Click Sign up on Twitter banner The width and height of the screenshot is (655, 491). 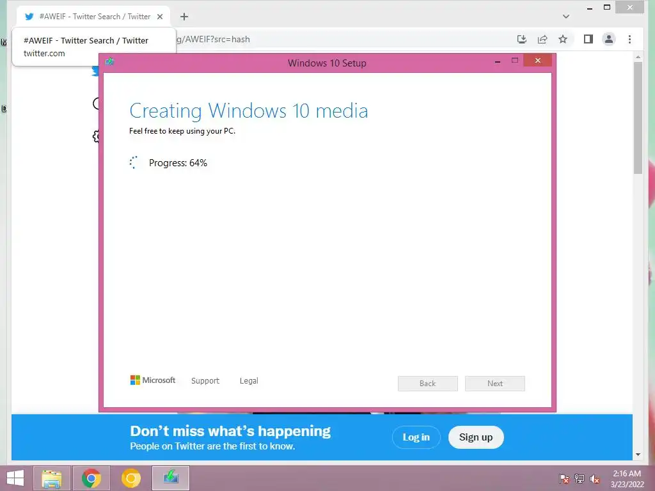pos(476,437)
